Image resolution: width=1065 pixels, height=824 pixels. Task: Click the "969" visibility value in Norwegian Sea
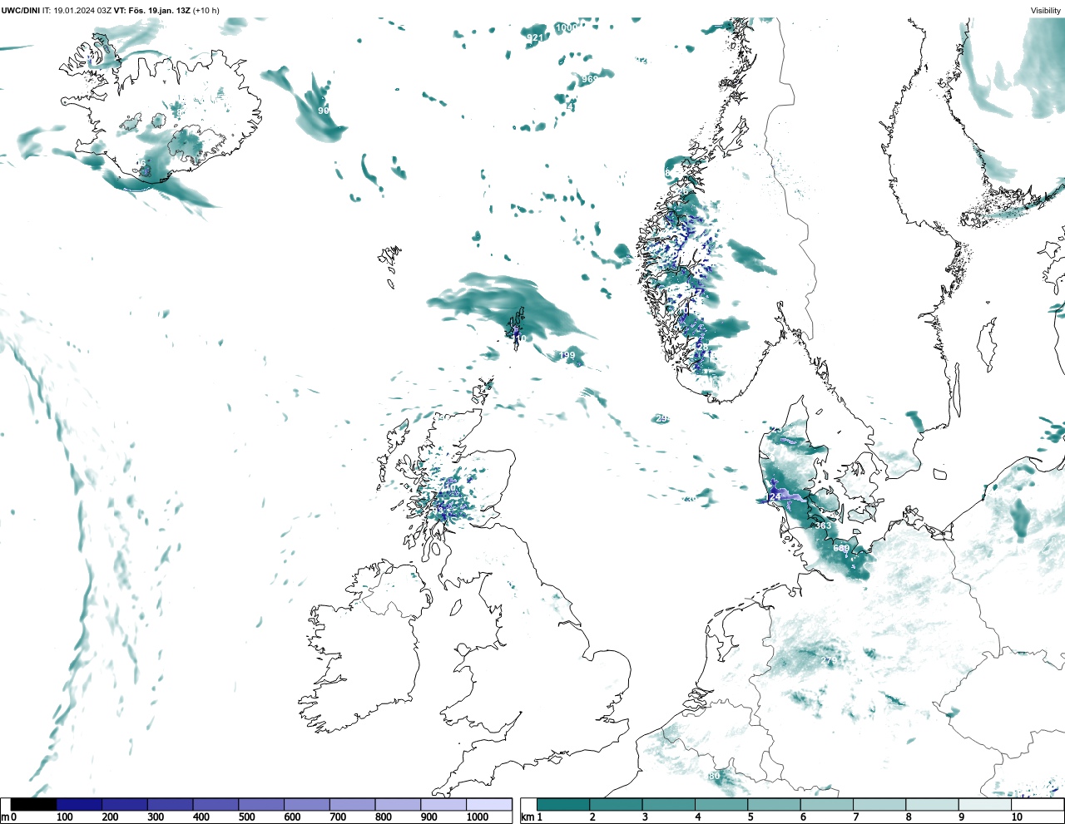click(x=589, y=79)
